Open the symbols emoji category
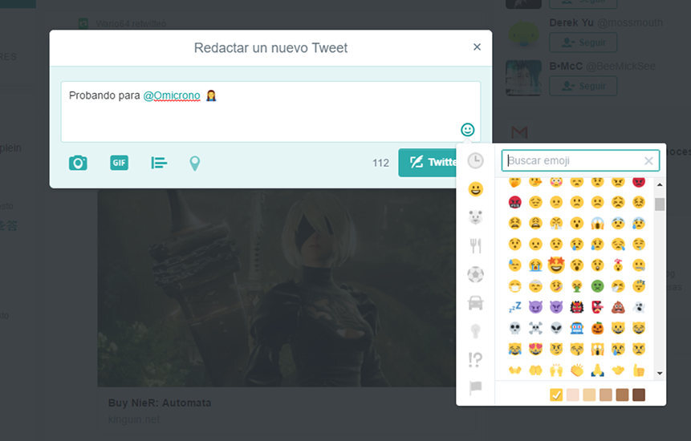This screenshot has width=691, height=441. pyautogui.click(x=475, y=359)
